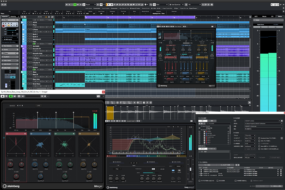Select the Mute tool in the project toolbar
This screenshot has width=285, height=190.
pyautogui.click(x=125, y=4)
